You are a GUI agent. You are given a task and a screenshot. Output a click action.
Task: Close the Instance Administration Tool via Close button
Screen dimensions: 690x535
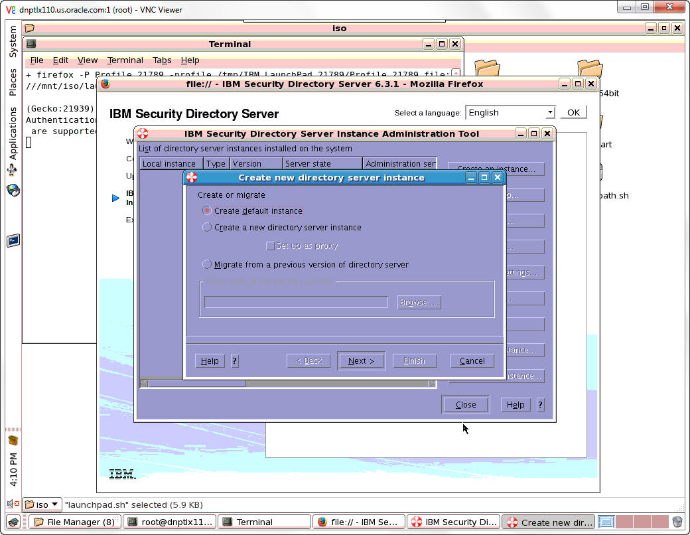(466, 404)
